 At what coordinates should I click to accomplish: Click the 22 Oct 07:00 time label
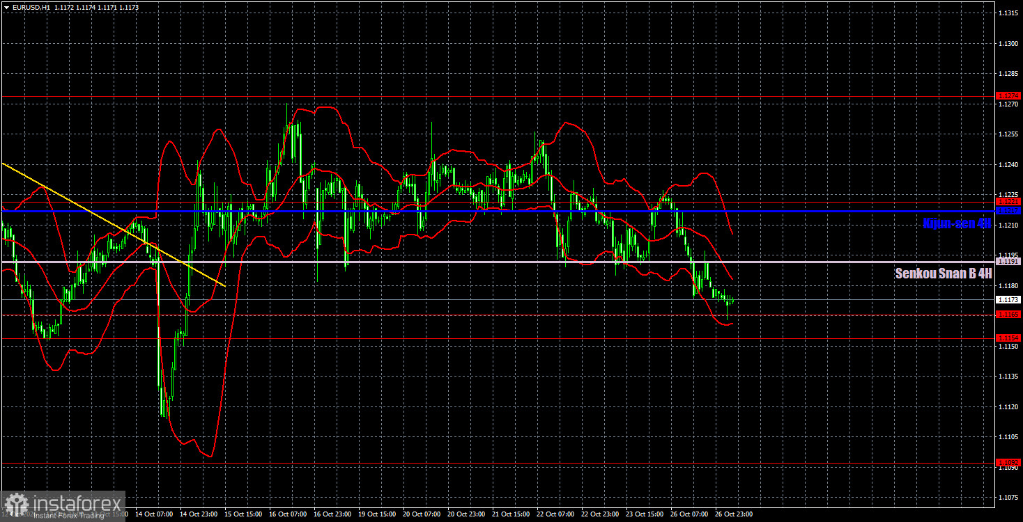[554, 514]
